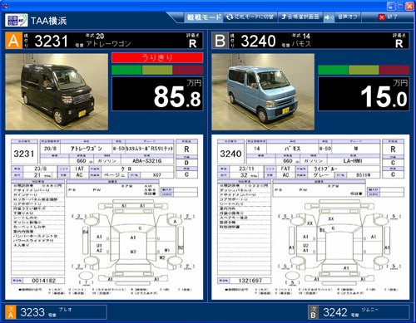The image size is (416, 323).
Task: Click the switch-mode circular arrows icon
Action: pos(230,17)
